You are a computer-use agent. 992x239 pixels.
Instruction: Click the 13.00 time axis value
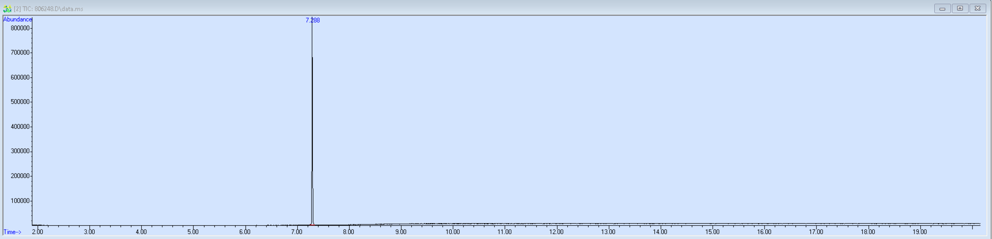click(x=608, y=232)
